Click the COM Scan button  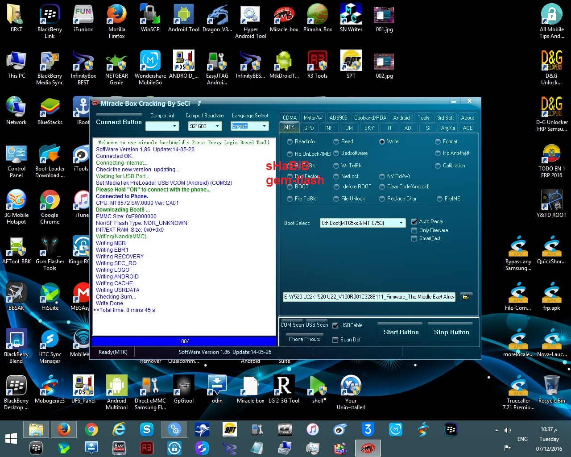292,324
